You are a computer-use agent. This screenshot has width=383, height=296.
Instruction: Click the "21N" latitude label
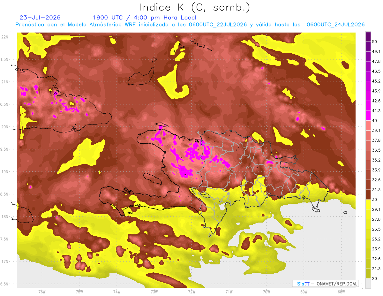tap(5, 82)
